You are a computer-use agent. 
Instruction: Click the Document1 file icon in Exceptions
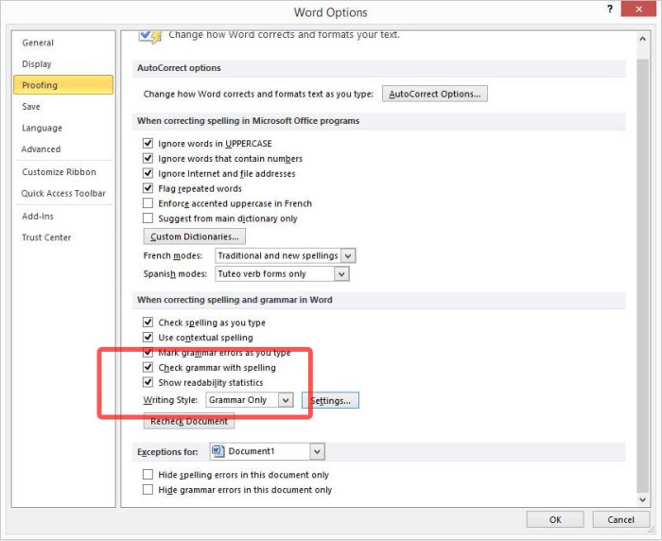click(218, 452)
